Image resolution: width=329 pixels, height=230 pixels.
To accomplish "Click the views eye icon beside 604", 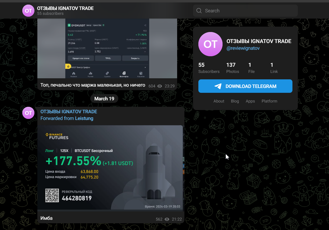I will coord(160,86).
